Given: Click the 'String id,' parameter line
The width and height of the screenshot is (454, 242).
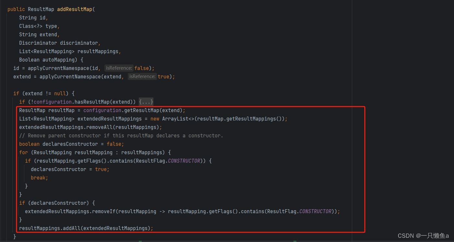Looking at the screenshot, I should coord(33,18).
